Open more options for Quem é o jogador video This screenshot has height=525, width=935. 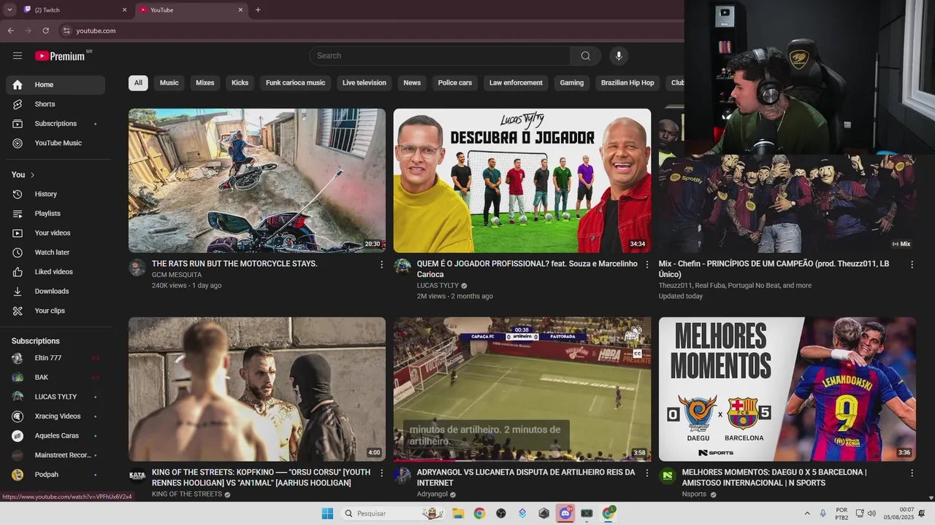click(x=646, y=265)
